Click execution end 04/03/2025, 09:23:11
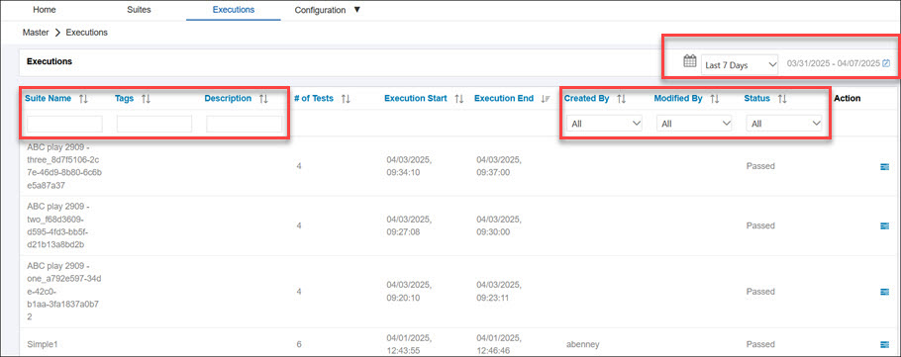Screen dimensions: 901x357 coord(499,291)
